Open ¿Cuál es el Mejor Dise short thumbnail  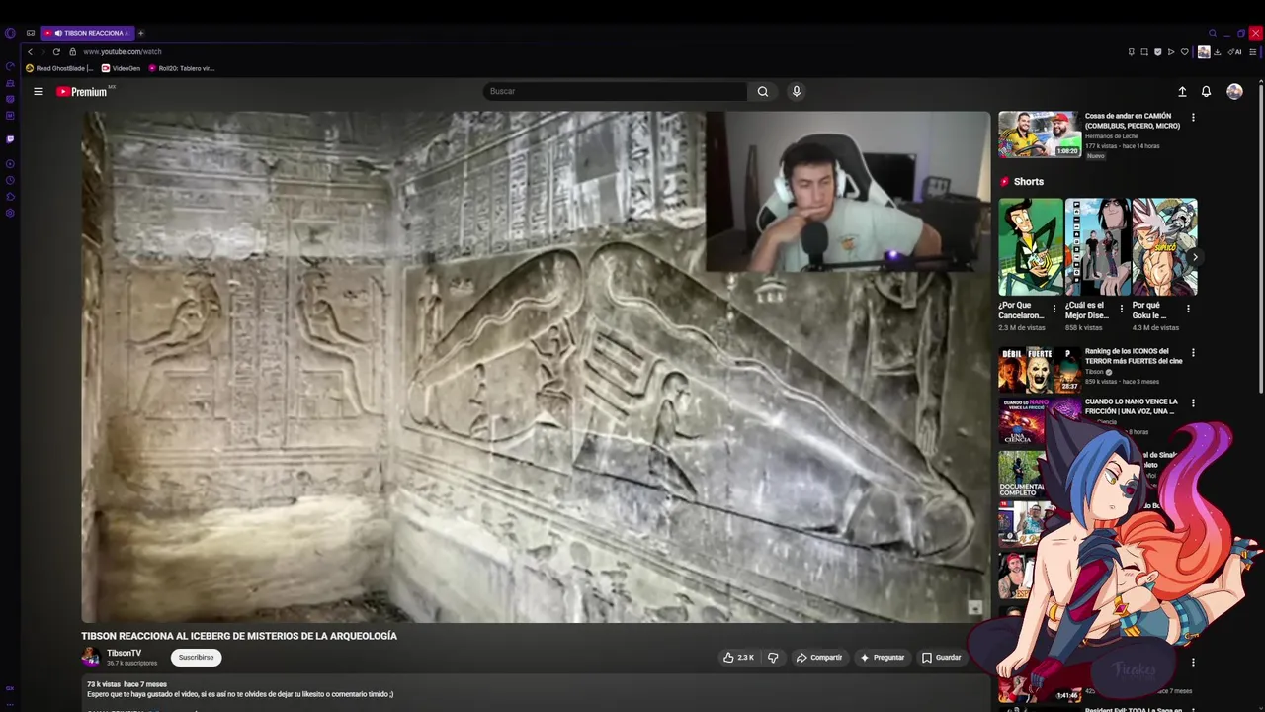pos(1098,247)
